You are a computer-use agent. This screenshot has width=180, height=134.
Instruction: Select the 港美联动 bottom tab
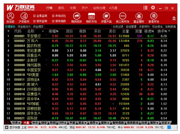133,123
